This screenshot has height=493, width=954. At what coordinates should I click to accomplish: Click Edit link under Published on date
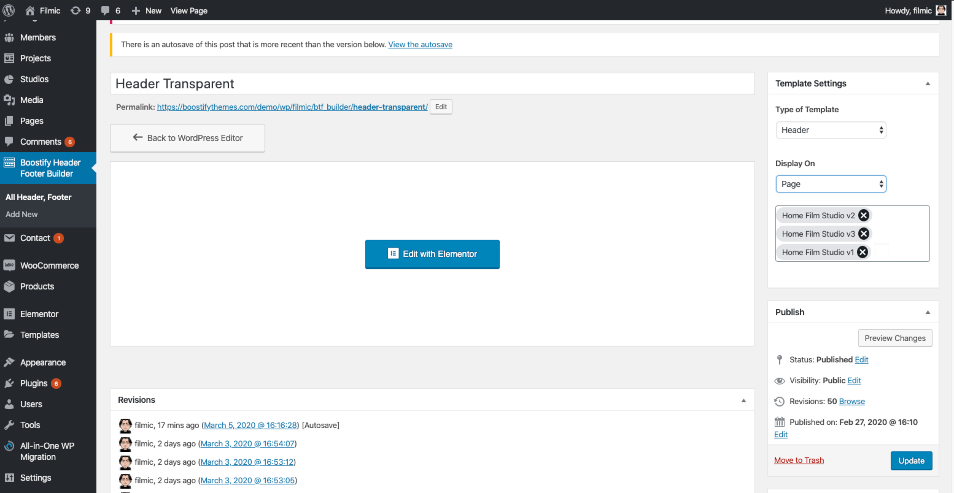pos(781,434)
